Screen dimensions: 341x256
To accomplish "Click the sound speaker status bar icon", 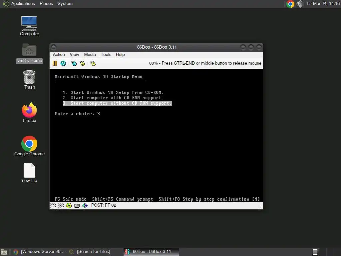I will point(85,205).
